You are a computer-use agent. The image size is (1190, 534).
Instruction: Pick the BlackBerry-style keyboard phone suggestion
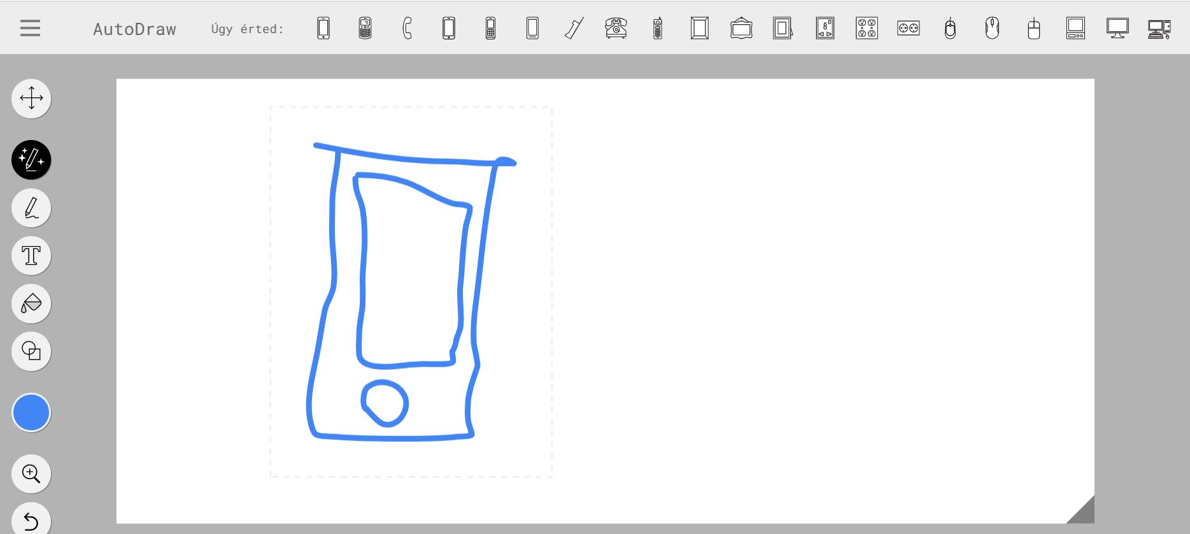click(x=365, y=29)
